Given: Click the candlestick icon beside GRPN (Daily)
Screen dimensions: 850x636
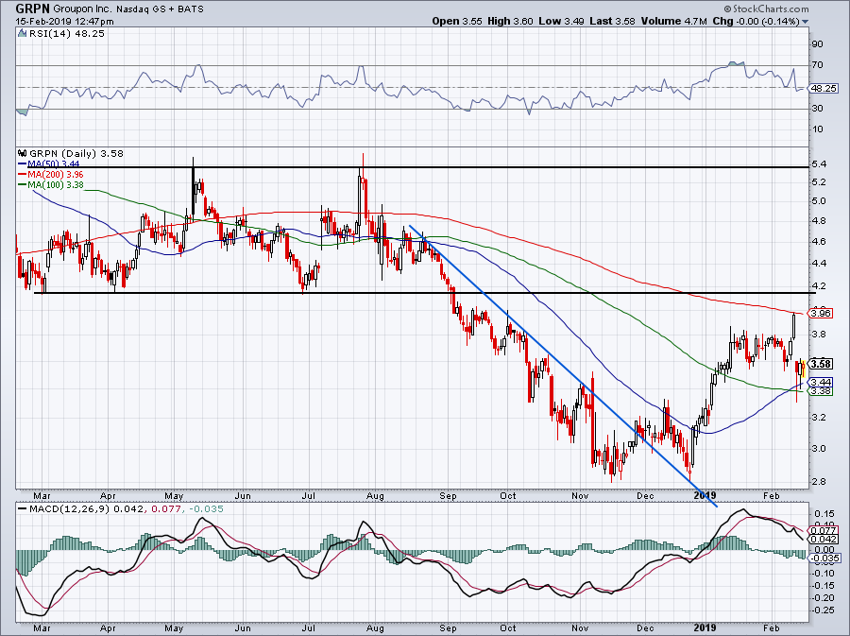Looking at the screenshot, I should coord(22,153).
